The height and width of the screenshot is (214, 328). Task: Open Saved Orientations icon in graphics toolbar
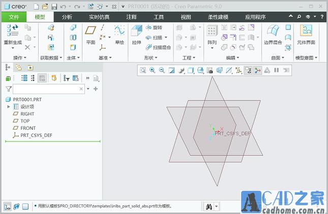(x=200, y=70)
